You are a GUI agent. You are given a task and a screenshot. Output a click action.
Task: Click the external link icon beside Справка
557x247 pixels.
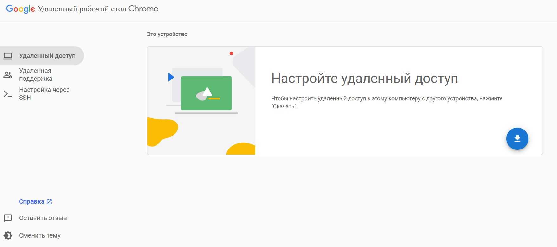(x=49, y=201)
